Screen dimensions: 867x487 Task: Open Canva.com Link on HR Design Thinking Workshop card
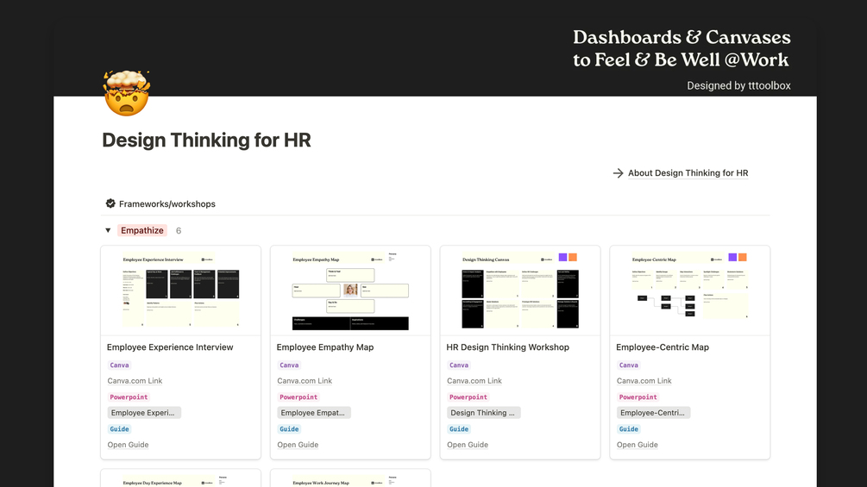tap(474, 381)
